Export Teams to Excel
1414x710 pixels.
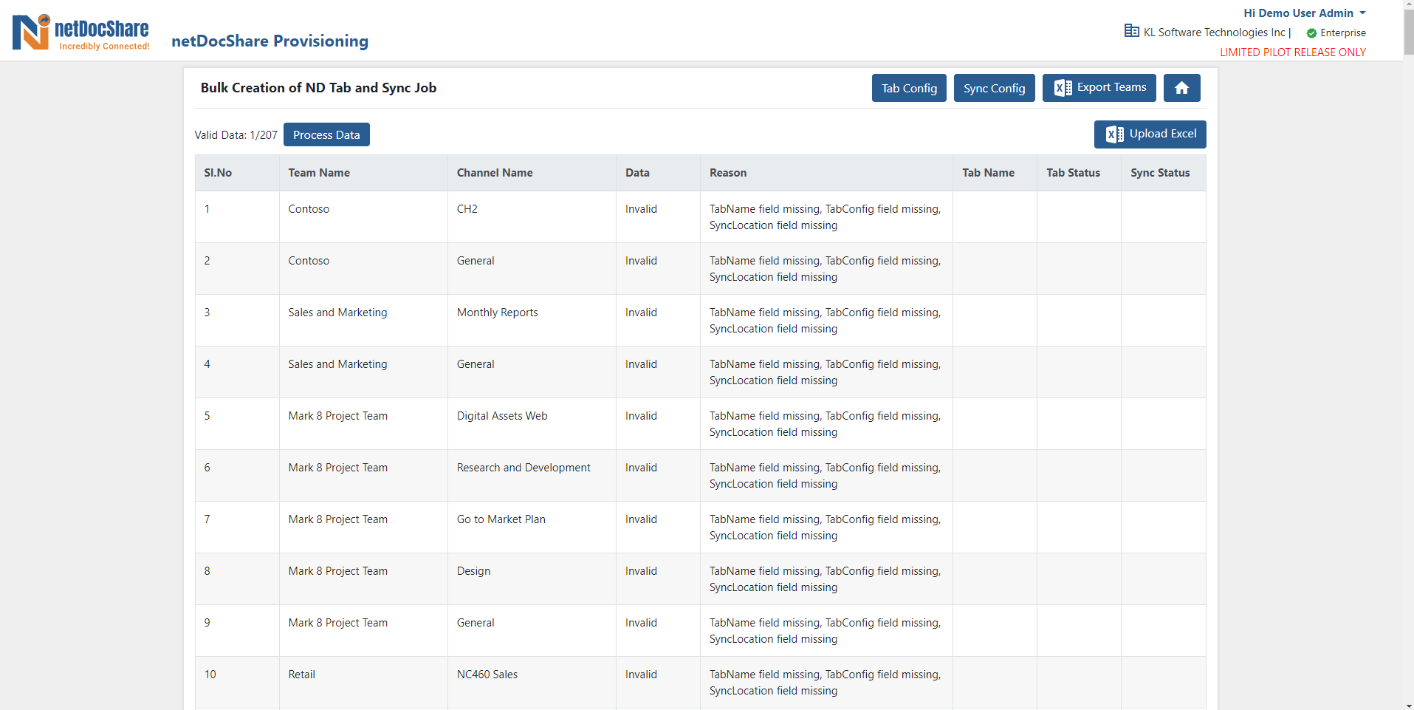pyautogui.click(x=1099, y=88)
